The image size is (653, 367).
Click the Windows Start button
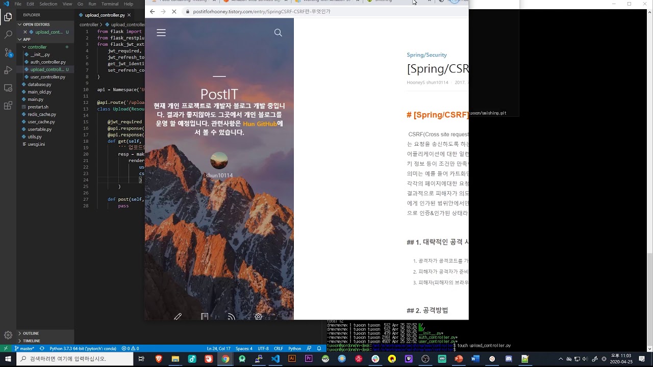[x=8, y=359]
